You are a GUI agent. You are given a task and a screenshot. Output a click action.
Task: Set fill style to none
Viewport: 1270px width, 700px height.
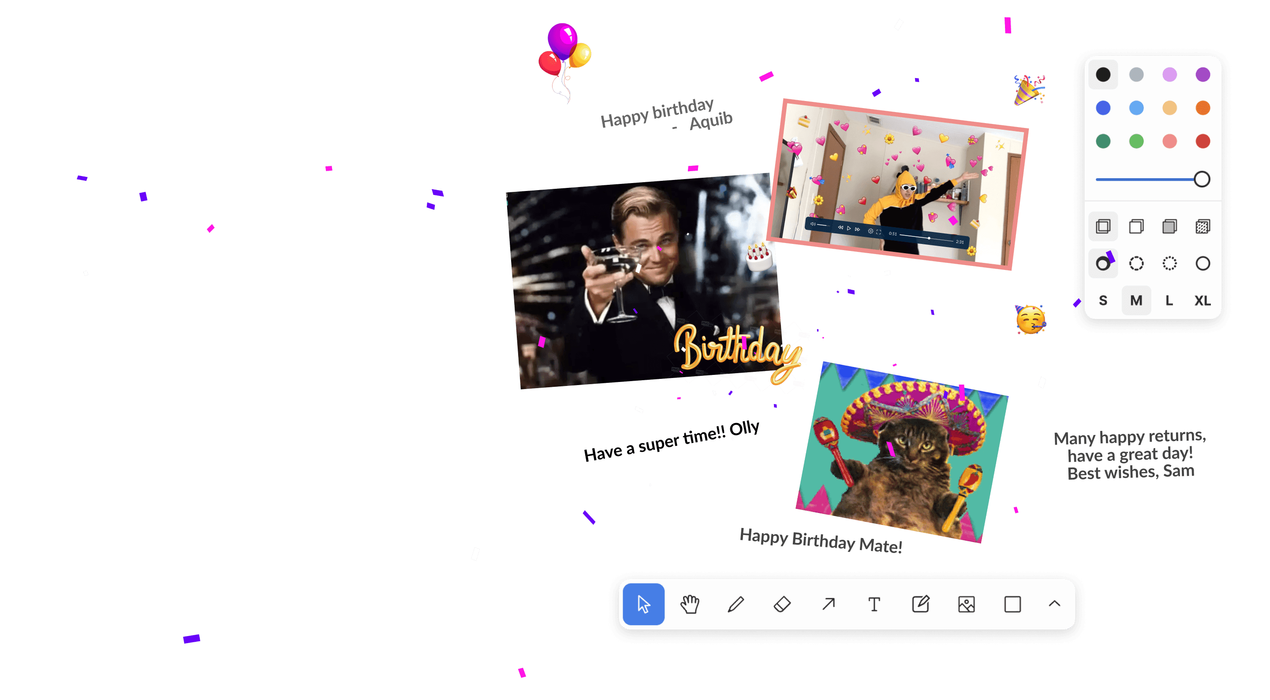point(1103,226)
